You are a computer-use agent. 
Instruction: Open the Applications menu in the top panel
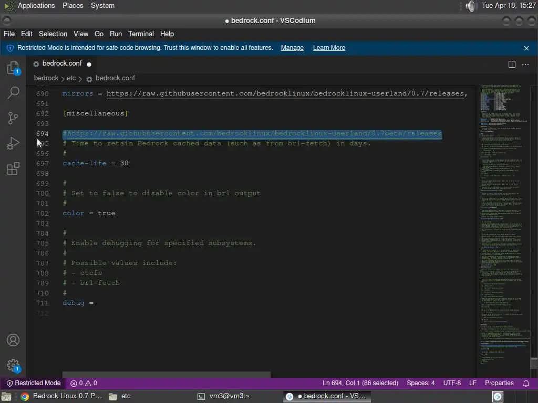[x=36, y=6]
